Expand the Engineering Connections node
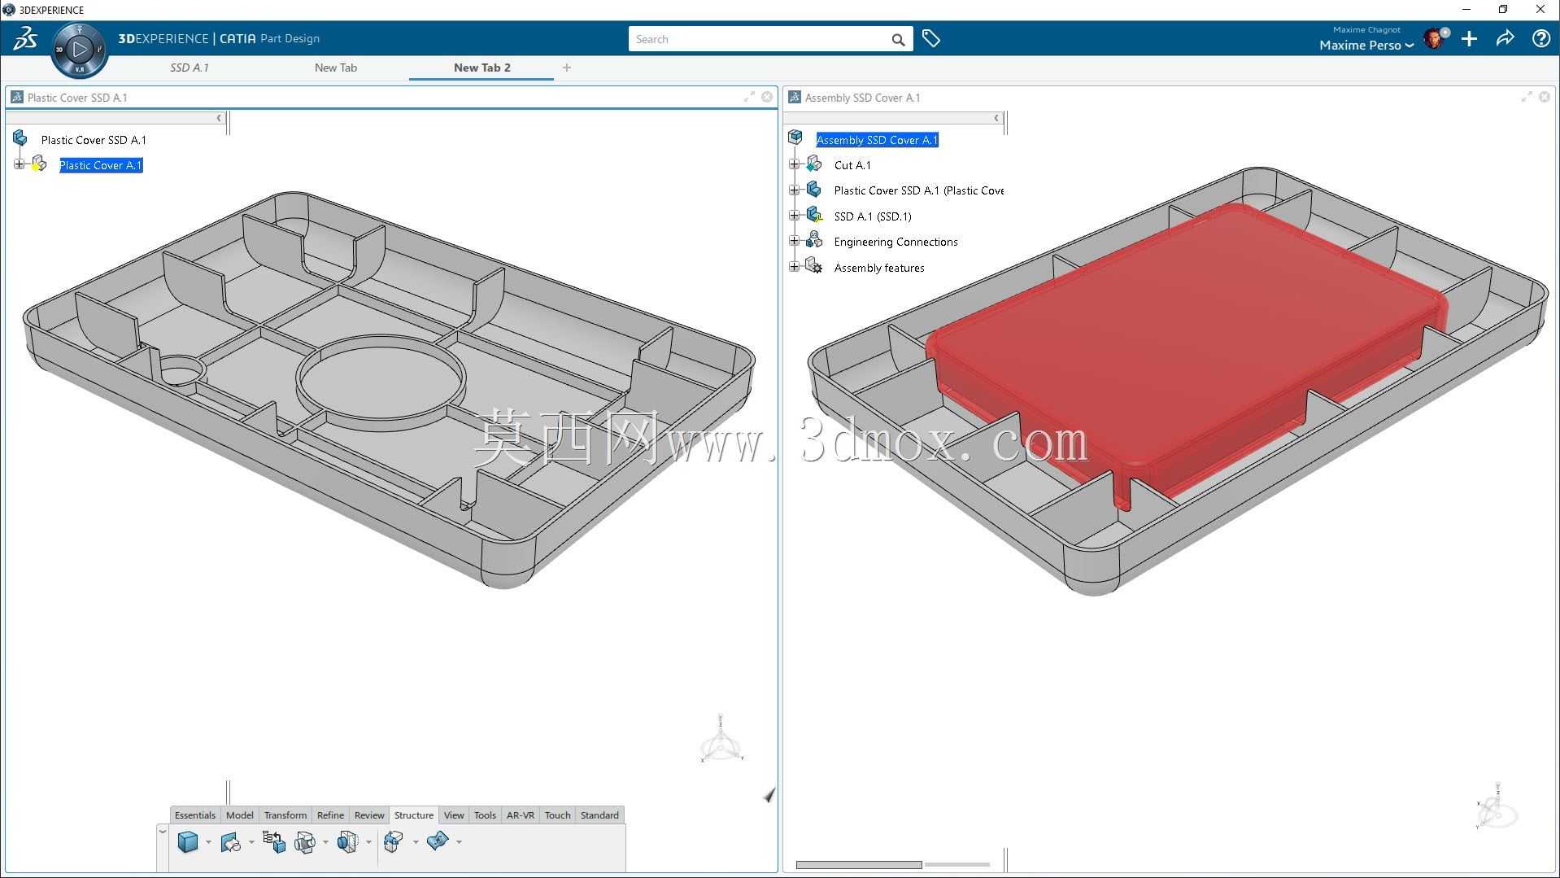 tap(795, 241)
